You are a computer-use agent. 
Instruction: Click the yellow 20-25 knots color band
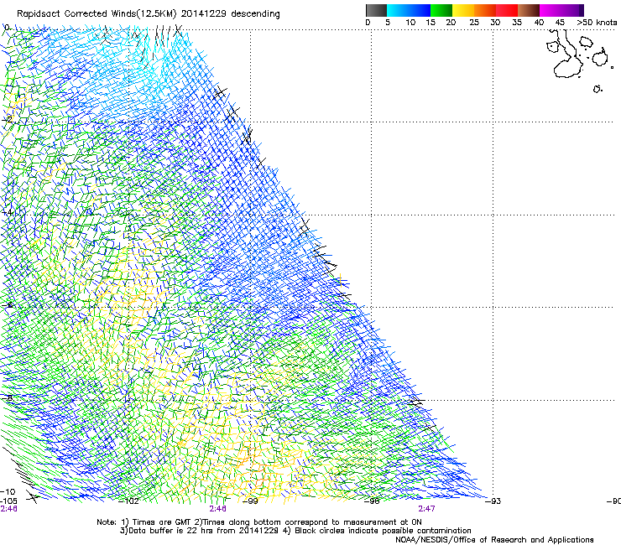[x=463, y=10]
